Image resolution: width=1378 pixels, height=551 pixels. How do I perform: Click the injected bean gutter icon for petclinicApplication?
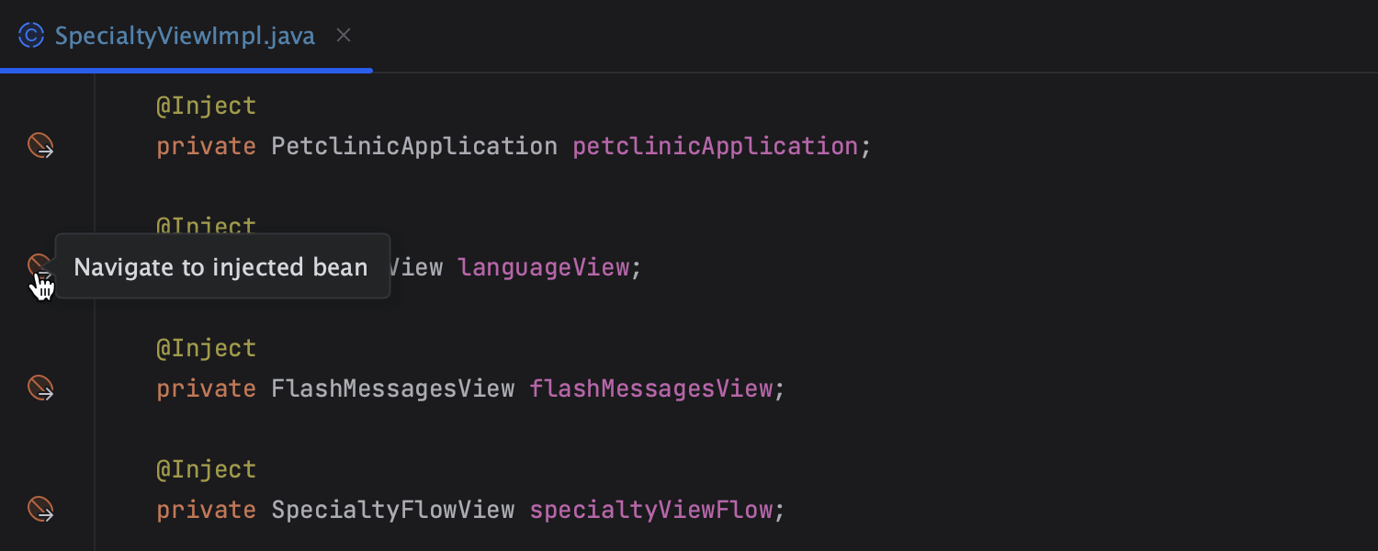click(x=40, y=146)
